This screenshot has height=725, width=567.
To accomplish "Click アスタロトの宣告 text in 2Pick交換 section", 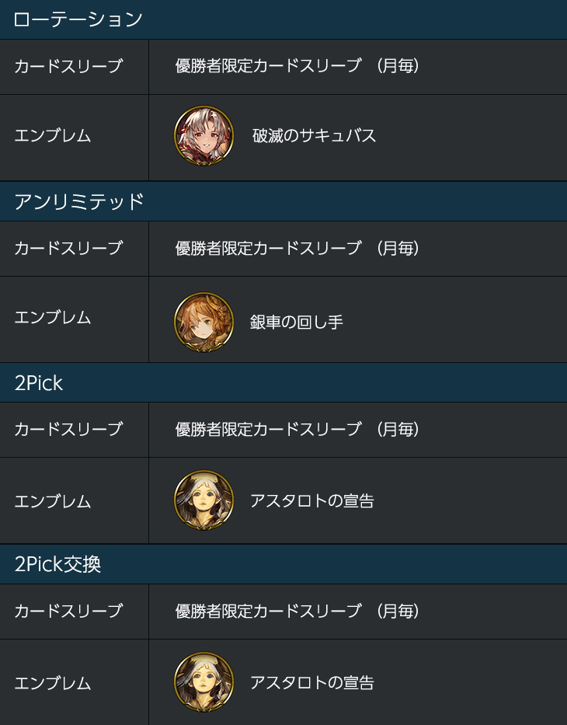I will pyautogui.click(x=312, y=682).
